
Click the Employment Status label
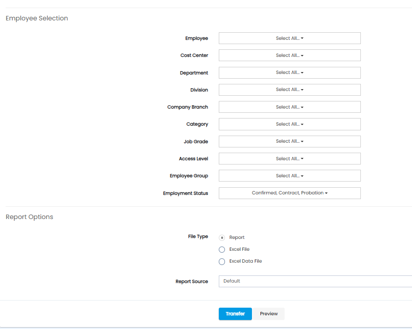coord(186,193)
